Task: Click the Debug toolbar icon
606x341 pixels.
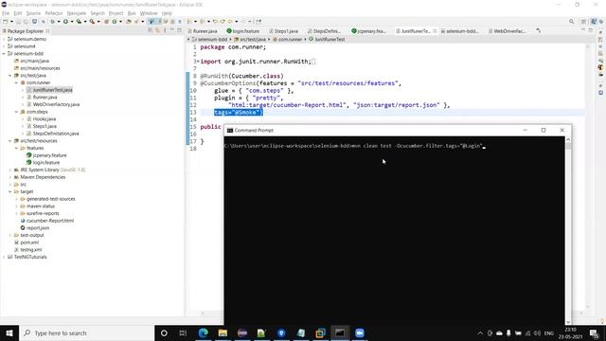Action: click(53, 22)
